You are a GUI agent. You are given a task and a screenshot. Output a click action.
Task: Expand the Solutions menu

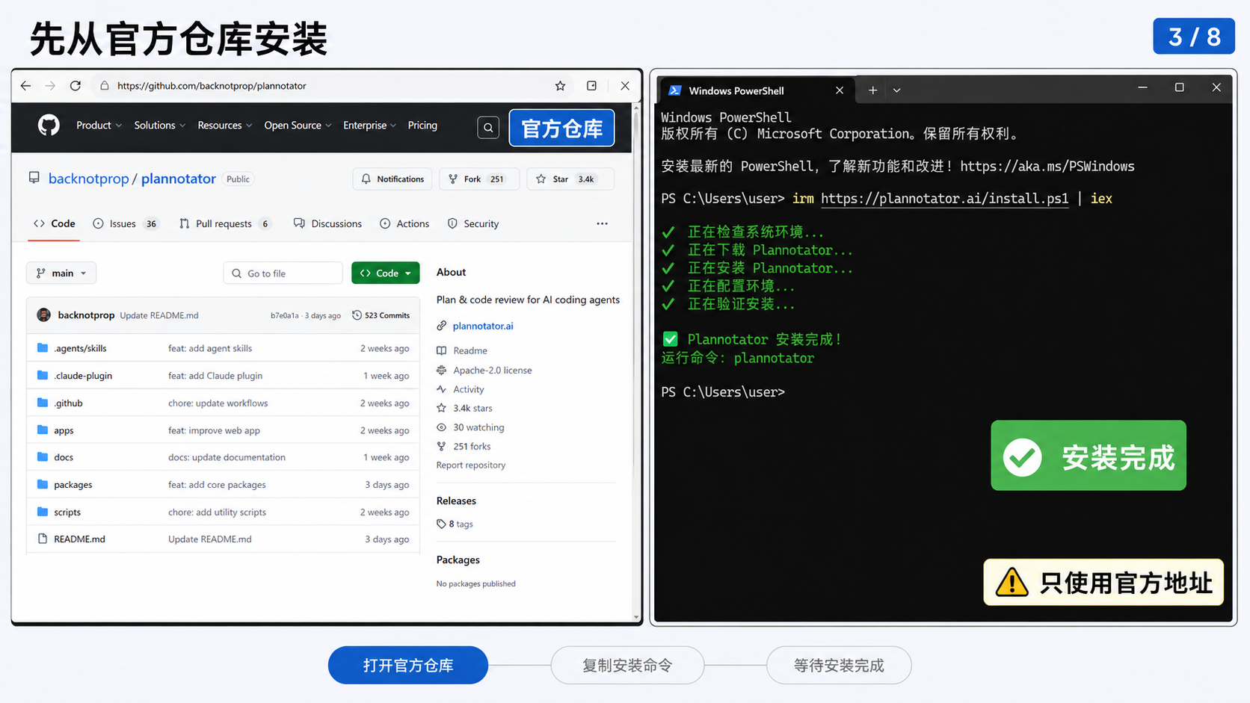click(159, 126)
